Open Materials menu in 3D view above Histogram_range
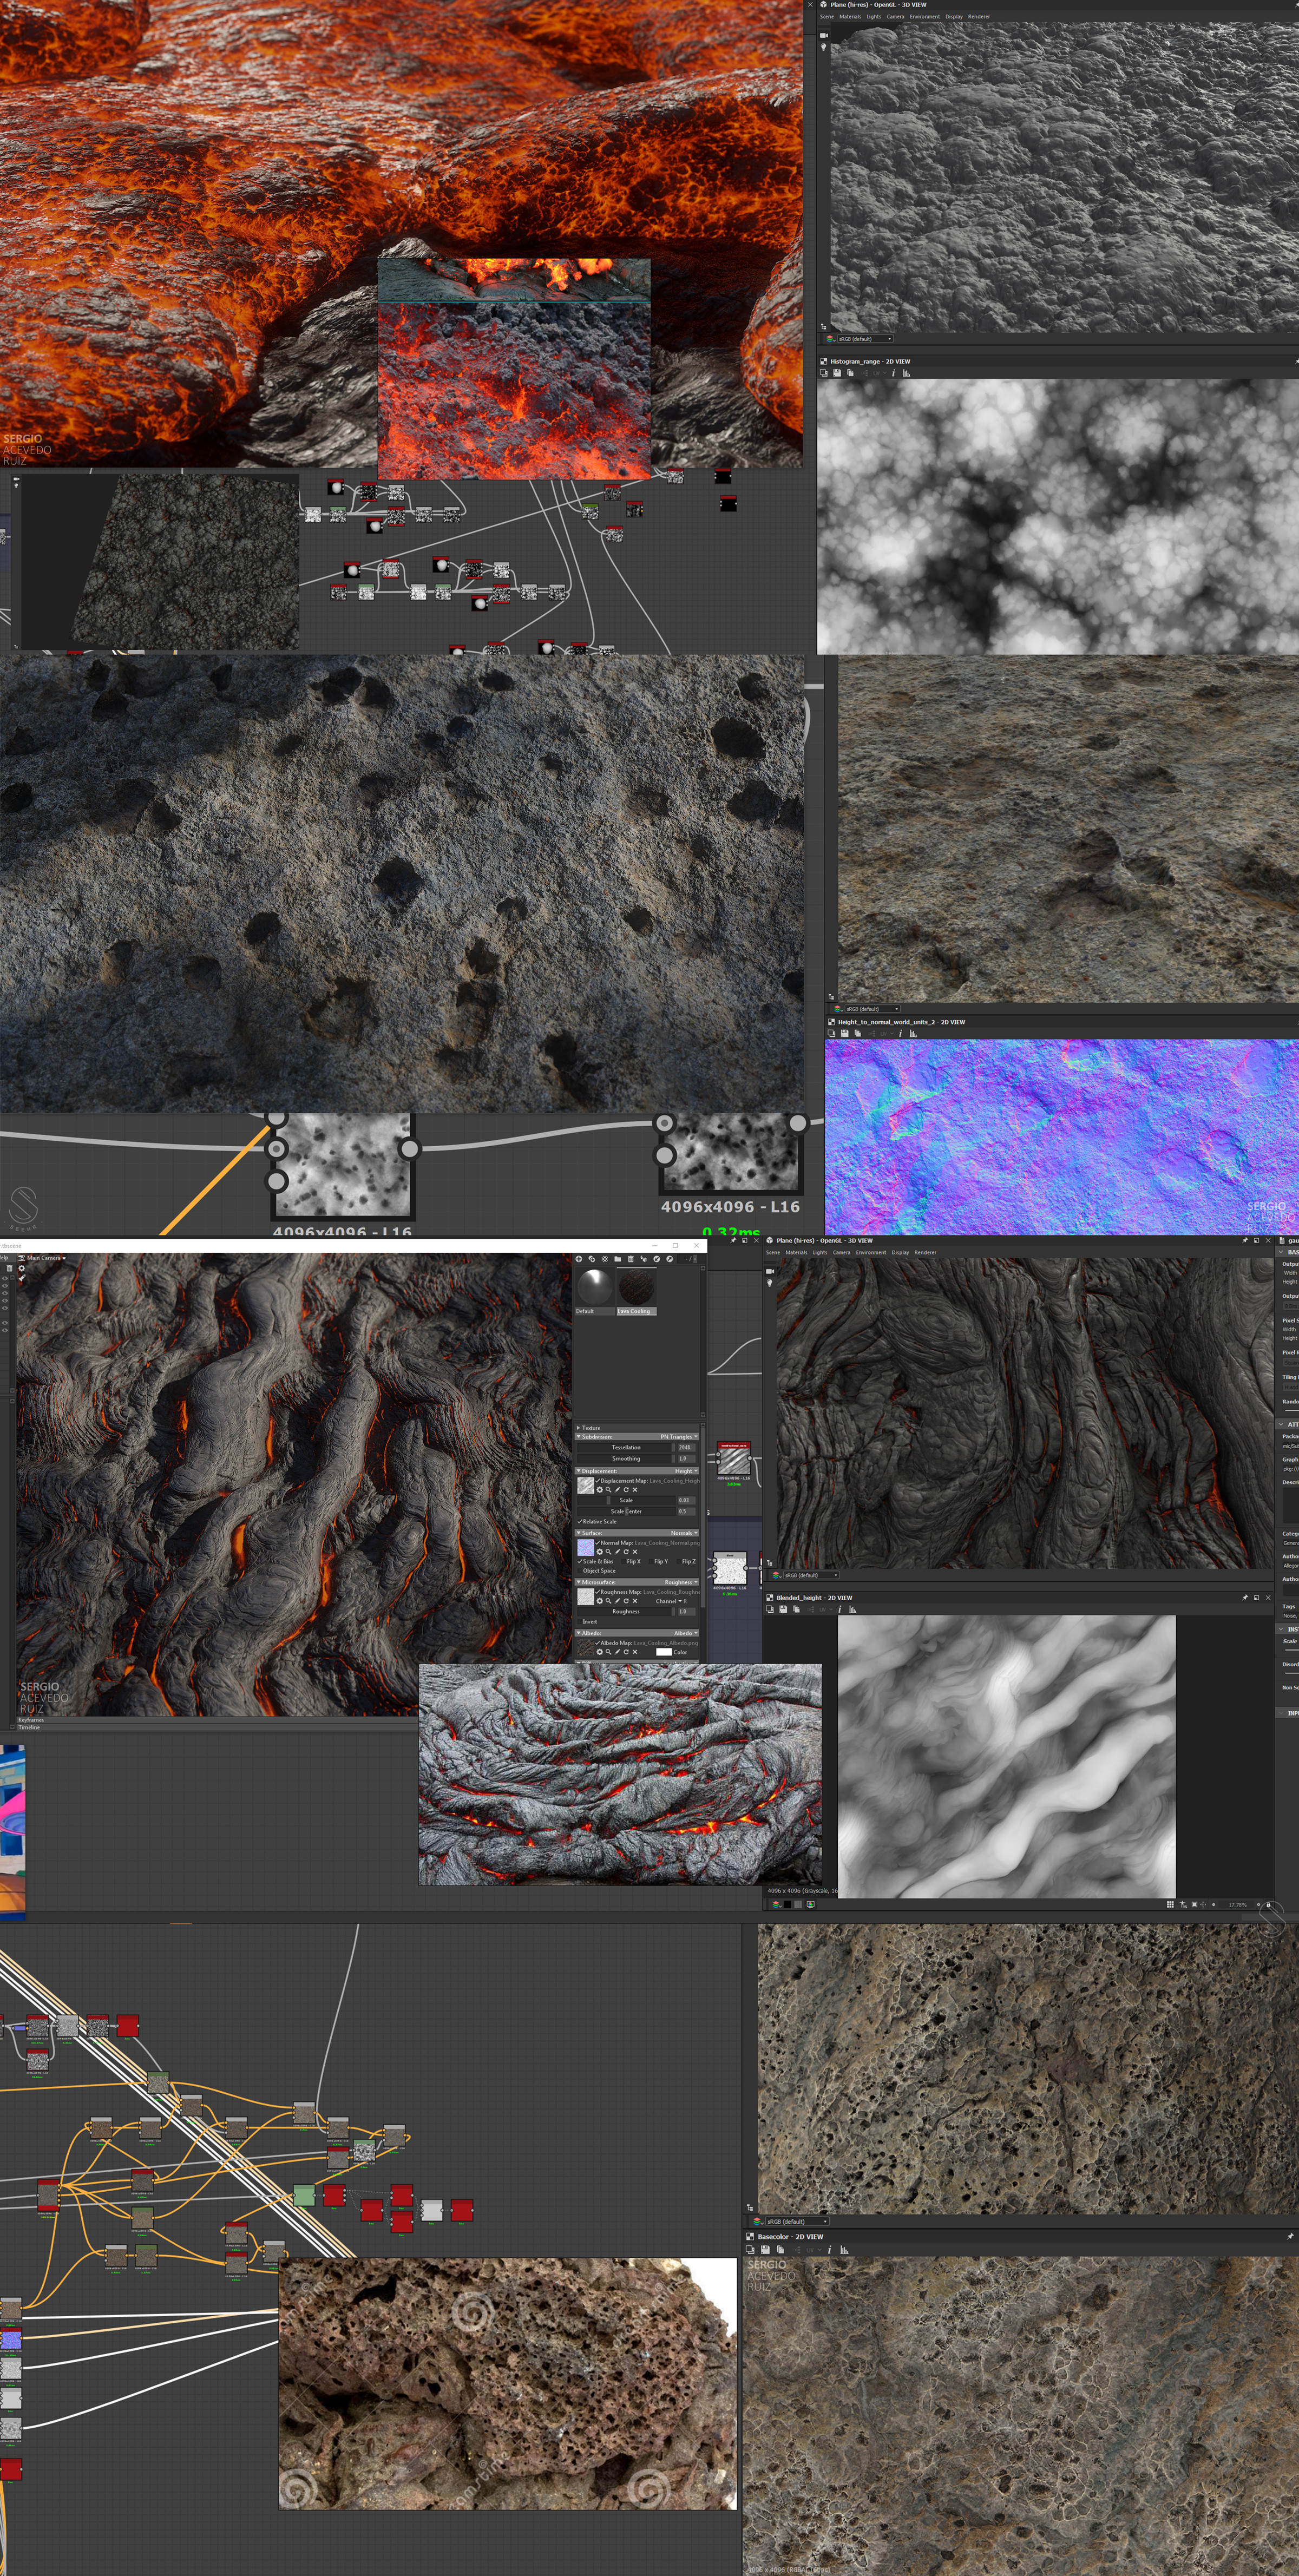 (x=851, y=16)
